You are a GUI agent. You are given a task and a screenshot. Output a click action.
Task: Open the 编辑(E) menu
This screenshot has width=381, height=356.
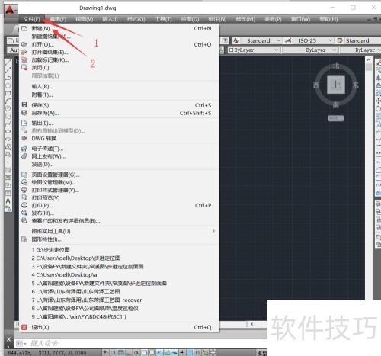pyautogui.click(x=58, y=19)
